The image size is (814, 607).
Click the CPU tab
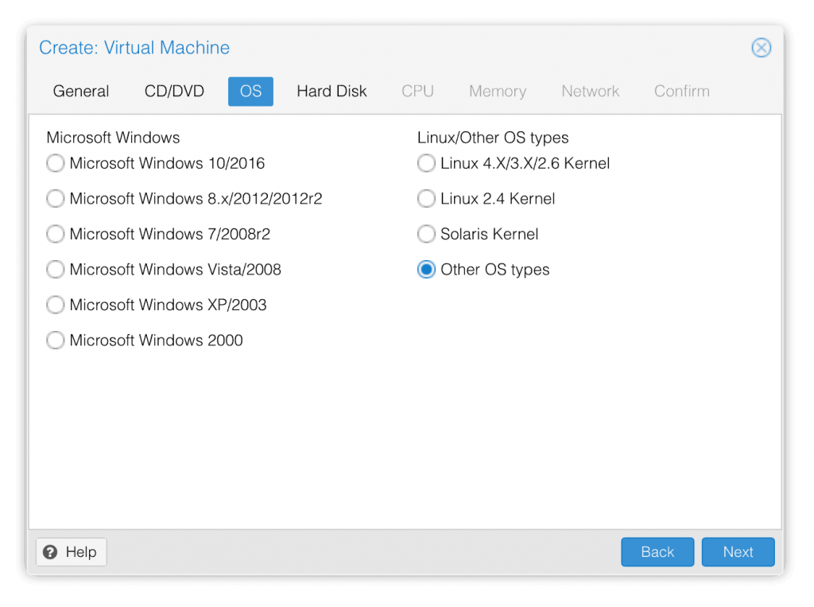417,91
